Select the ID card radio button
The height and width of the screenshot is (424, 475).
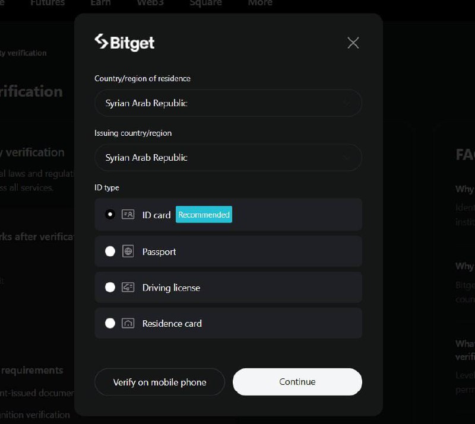click(110, 215)
